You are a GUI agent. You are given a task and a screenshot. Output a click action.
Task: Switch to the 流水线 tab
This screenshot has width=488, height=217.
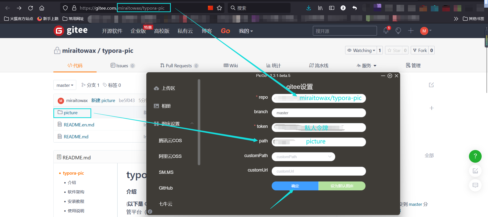319,66
